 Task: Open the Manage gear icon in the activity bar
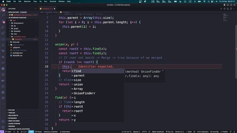coord(3,127)
